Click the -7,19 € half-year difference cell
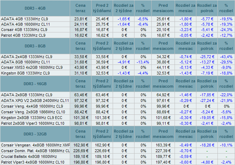Viewport: 235px width, 165px height. [207, 73]
